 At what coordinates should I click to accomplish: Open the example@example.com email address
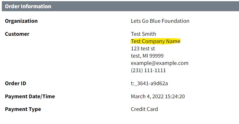pos(159,63)
